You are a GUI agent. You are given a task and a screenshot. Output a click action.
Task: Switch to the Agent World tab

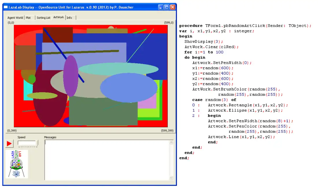tap(15, 18)
